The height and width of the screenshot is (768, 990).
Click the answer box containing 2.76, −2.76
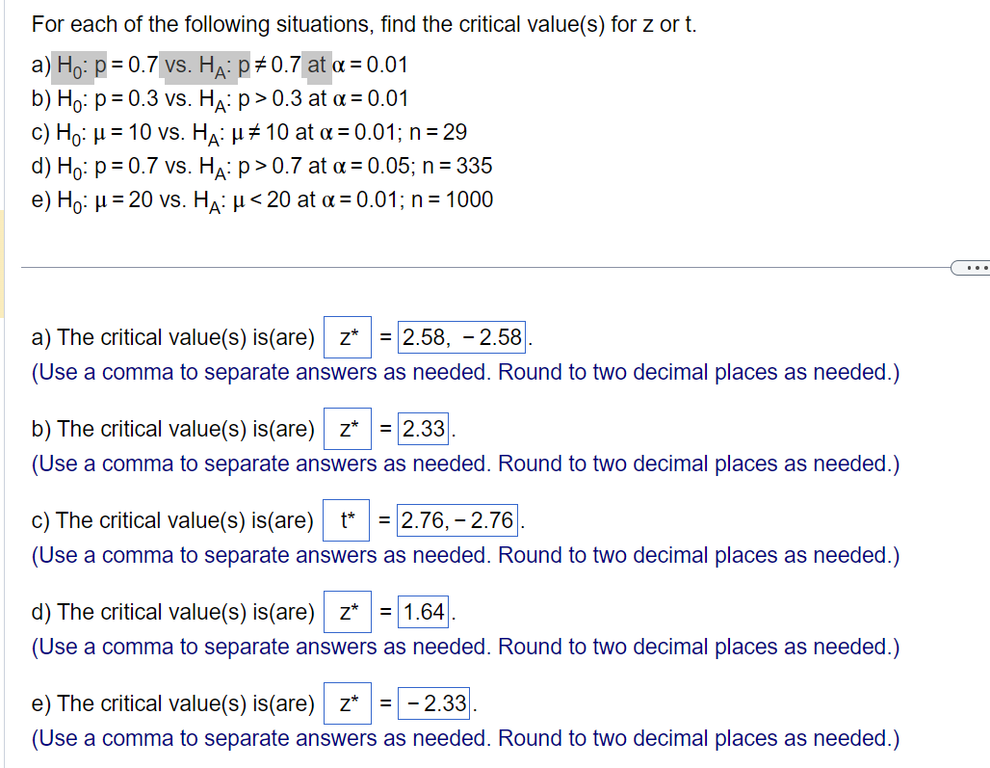pyautogui.click(x=456, y=519)
